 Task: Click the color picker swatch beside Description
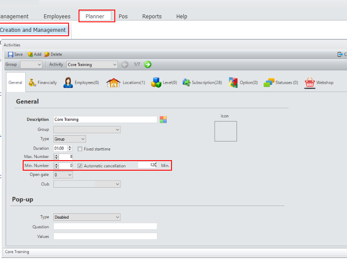click(163, 120)
